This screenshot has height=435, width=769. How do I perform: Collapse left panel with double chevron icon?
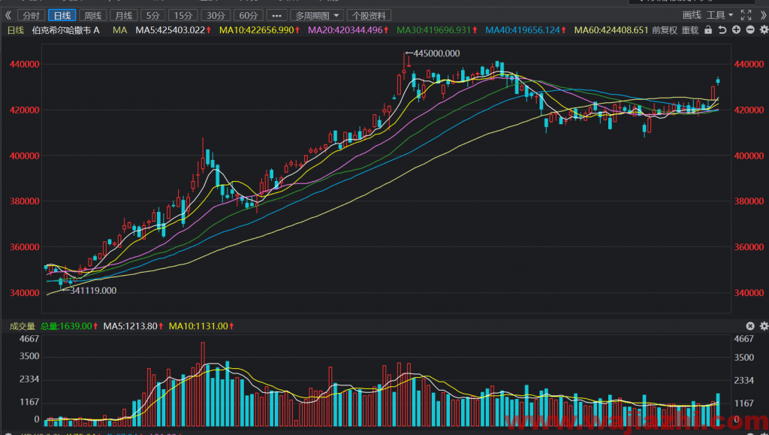click(x=8, y=16)
